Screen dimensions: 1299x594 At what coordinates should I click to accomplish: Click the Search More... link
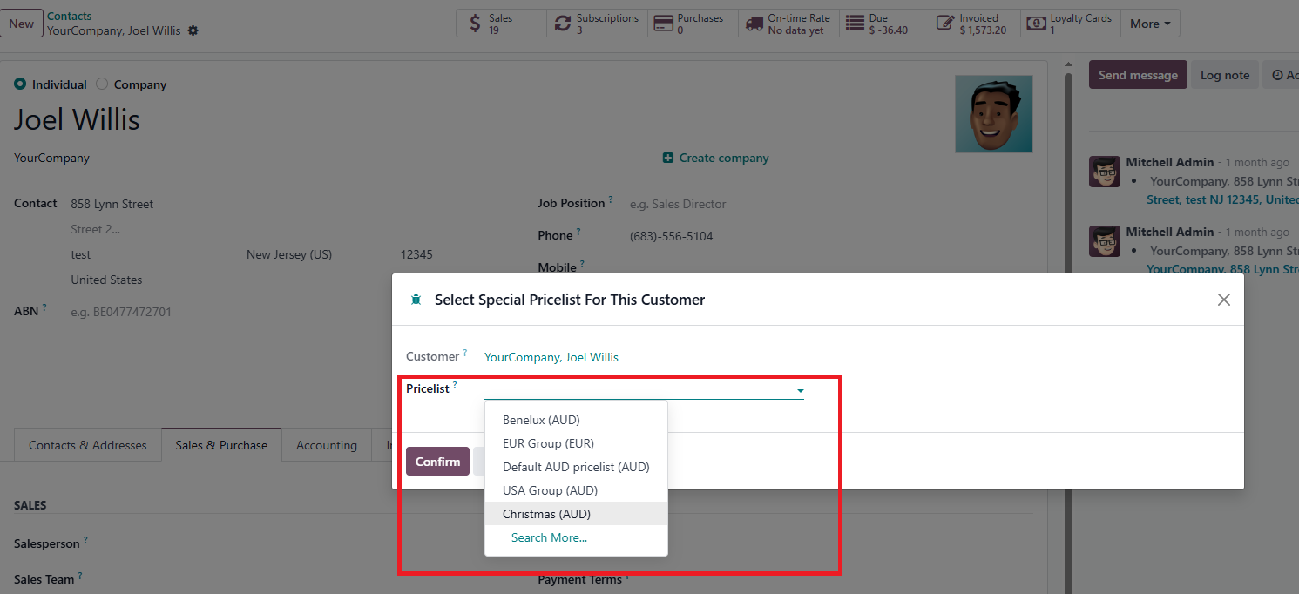(x=549, y=537)
